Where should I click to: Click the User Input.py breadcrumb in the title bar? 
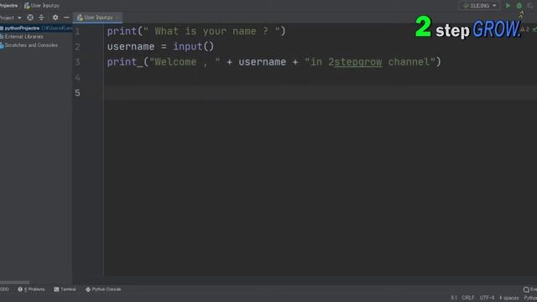point(42,6)
